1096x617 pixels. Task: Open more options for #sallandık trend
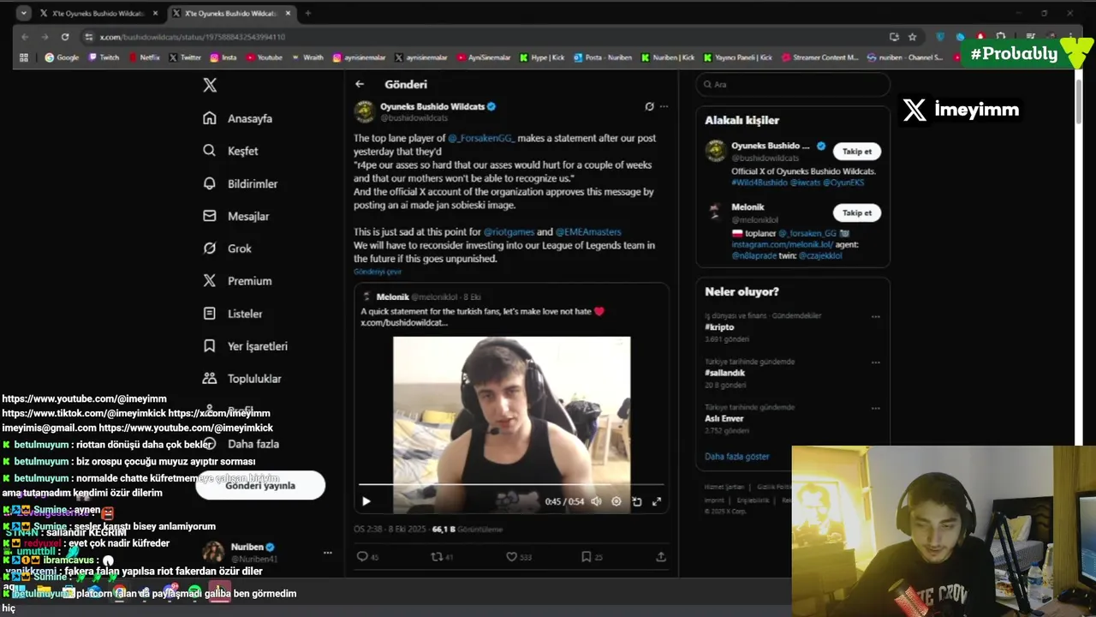click(x=875, y=362)
